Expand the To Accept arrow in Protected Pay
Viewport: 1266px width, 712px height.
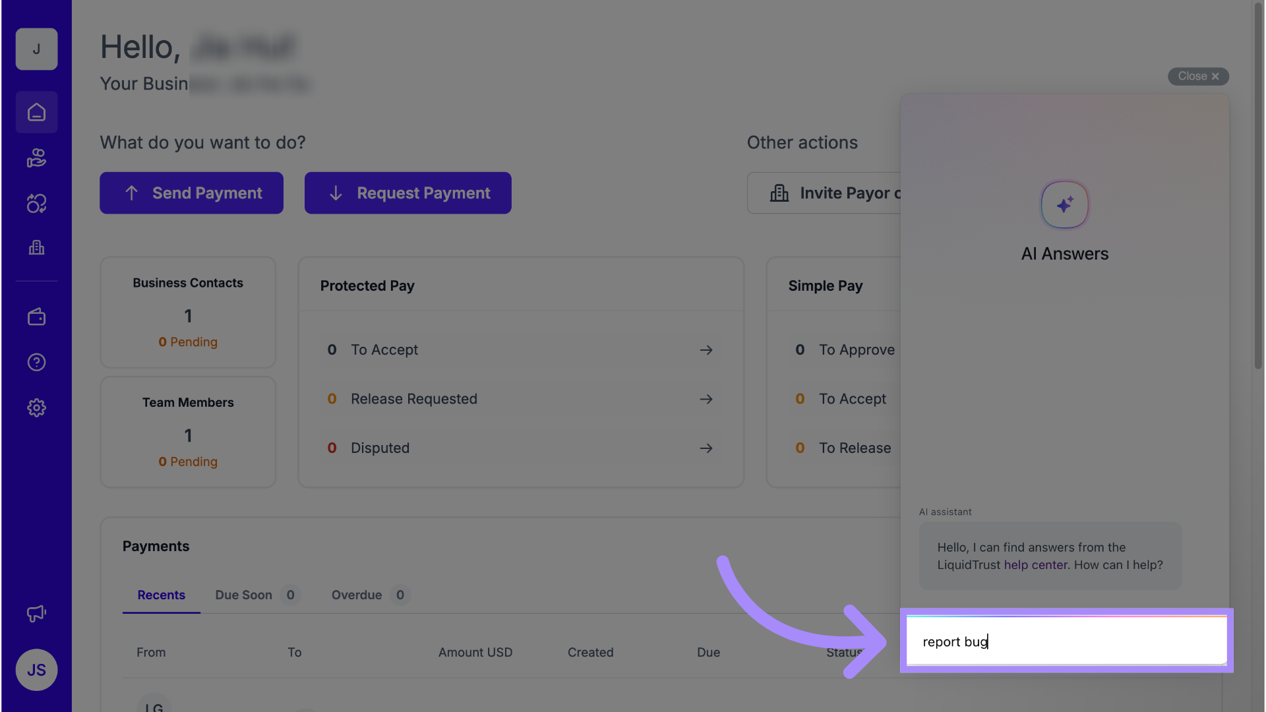pyautogui.click(x=706, y=350)
